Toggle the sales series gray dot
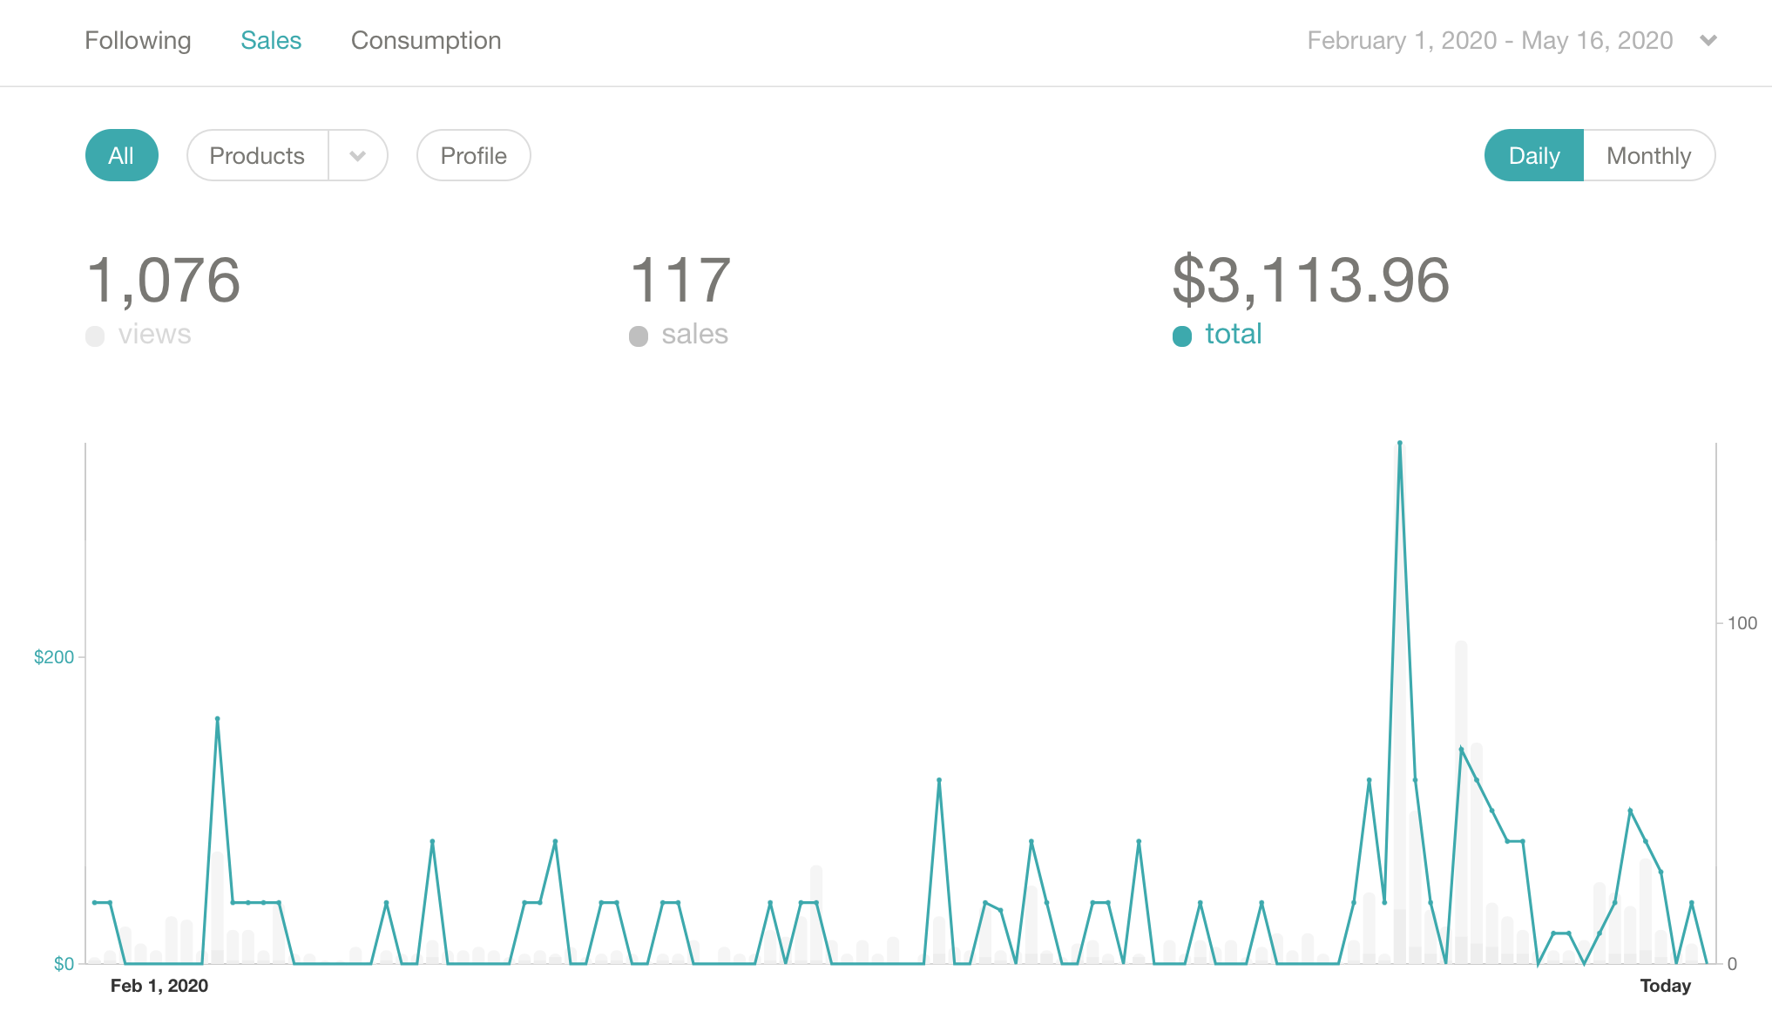 (x=639, y=336)
